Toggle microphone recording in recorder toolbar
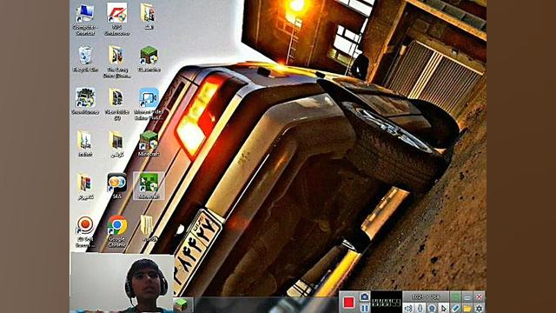The height and width of the screenshot is (313, 556). tap(420, 308)
